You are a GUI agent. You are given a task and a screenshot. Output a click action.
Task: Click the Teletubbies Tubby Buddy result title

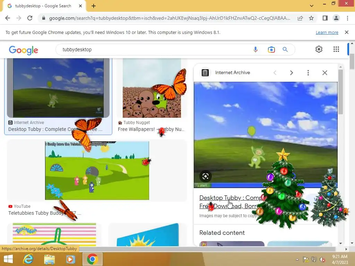coord(45,213)
